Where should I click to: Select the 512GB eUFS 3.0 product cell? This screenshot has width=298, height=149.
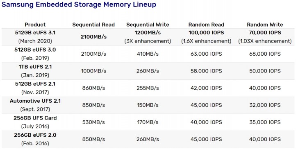[35, 54]
